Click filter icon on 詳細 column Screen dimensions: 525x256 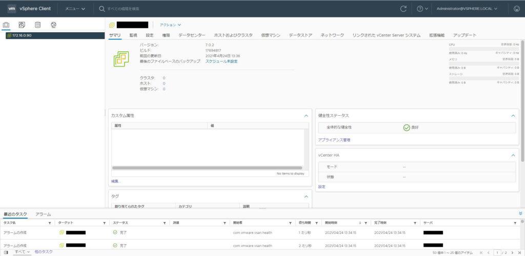coord(225,223)
